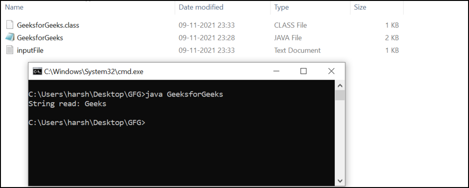Viewport: 469px width, 188px height.
Task: Click the console scrollbar down arrow
Action: click(x=341, y=181)
